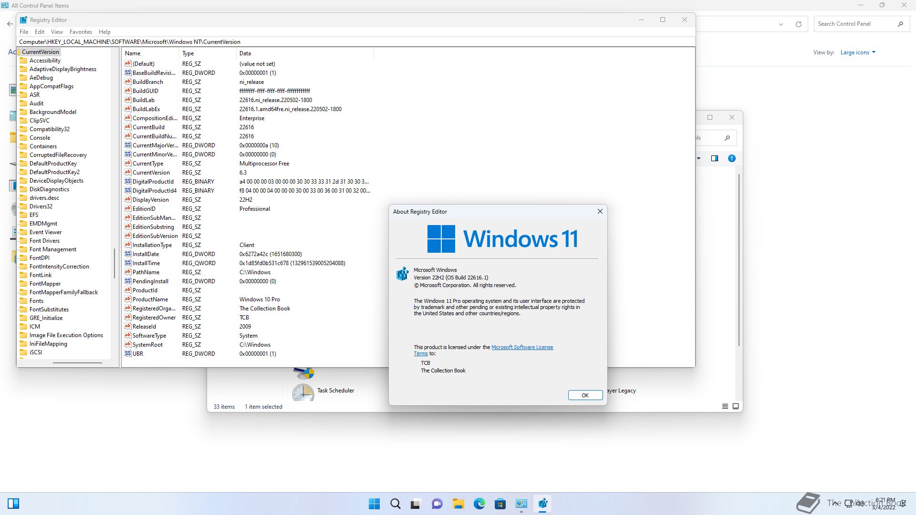Click the registry path address bar
916x515 pixels.
pos(355,42)
